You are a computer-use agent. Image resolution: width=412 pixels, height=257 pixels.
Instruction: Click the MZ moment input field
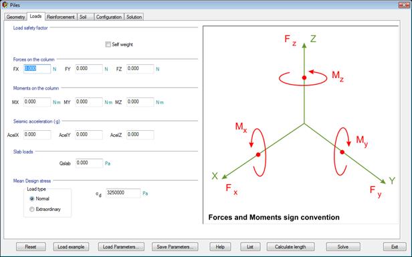140,102
